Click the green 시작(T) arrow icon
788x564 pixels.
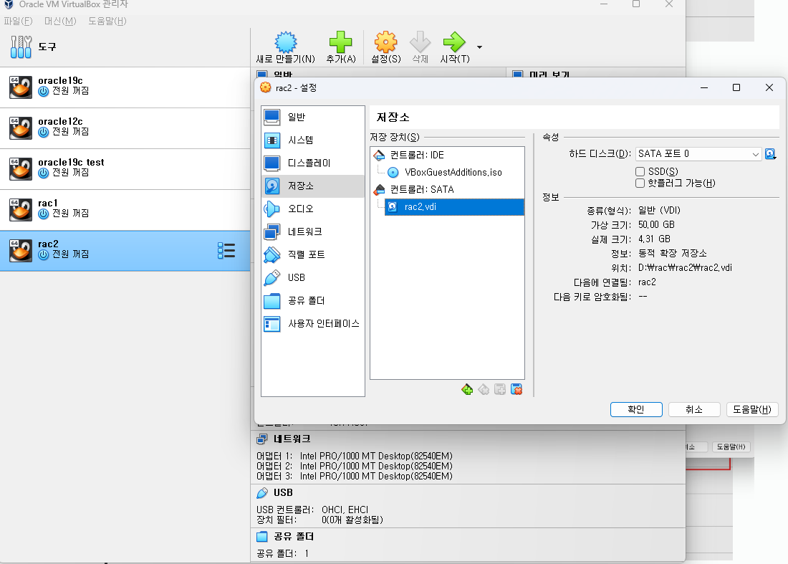tap(454, 42)
